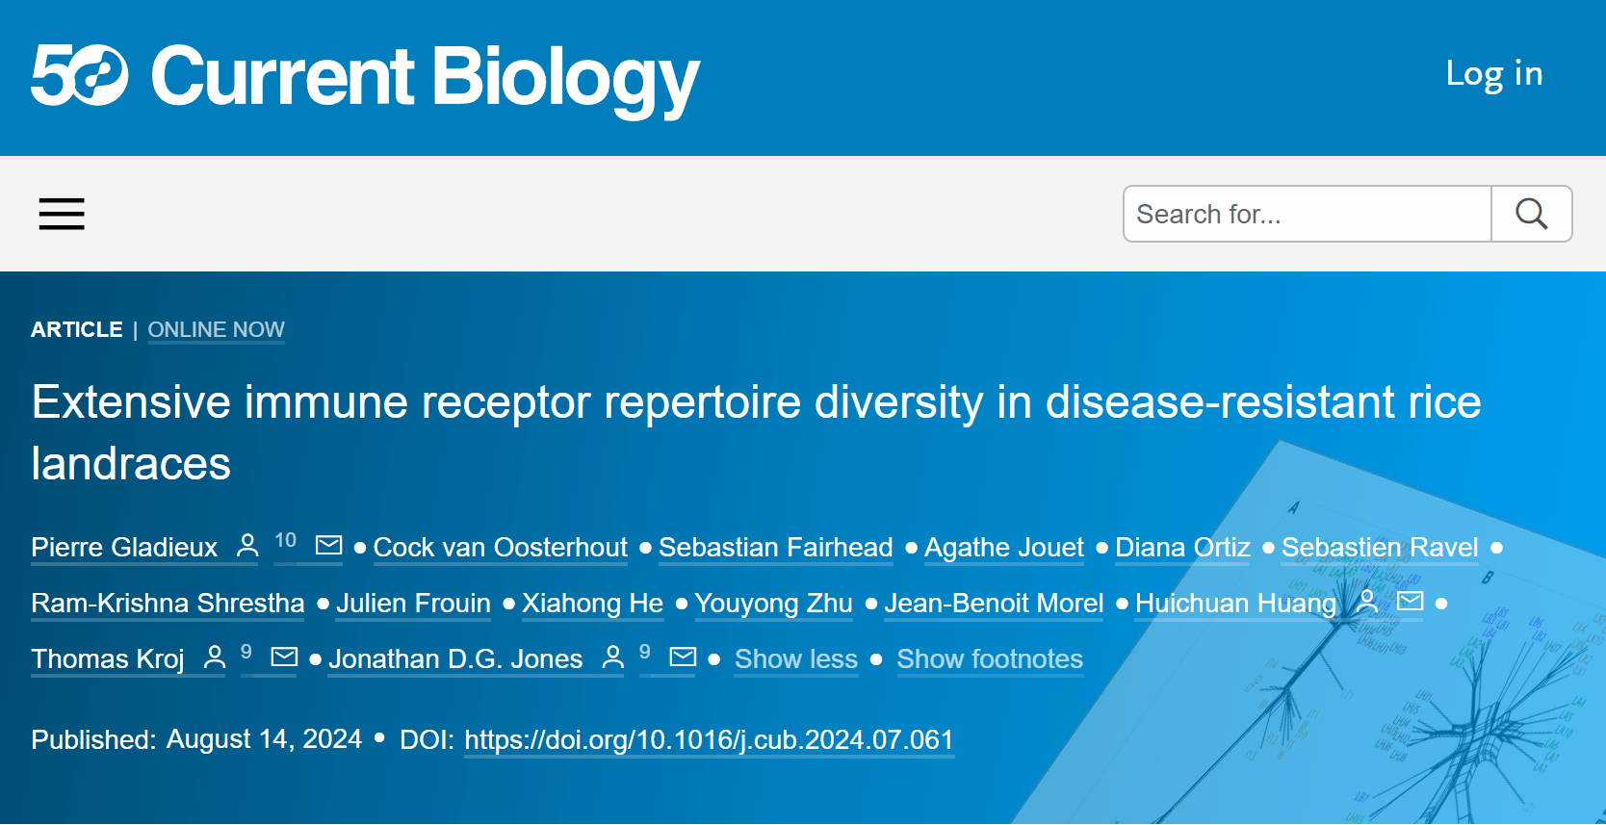Open Thomas Kroj's person icon

(215, 657)
